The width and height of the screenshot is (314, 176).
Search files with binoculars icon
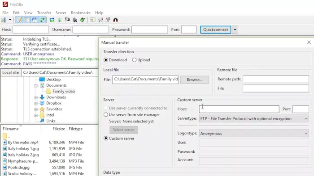click(116, 20)
